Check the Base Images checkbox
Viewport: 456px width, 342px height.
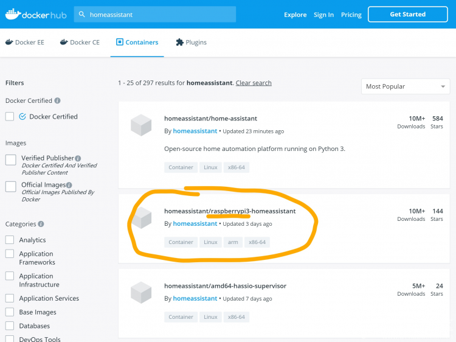click(x=10, y=312)
